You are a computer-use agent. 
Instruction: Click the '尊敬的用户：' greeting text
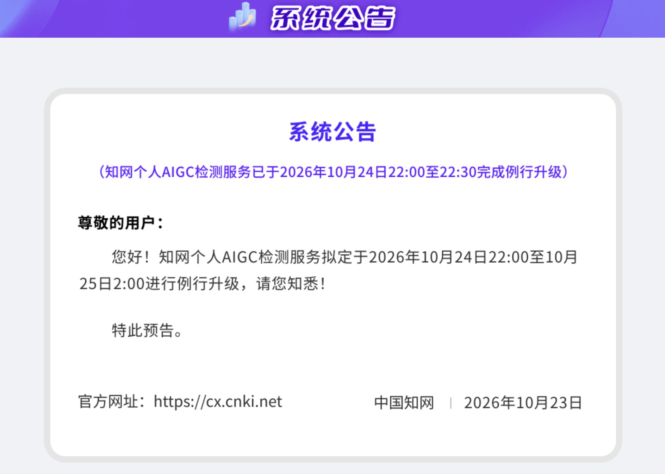point(121,223)
